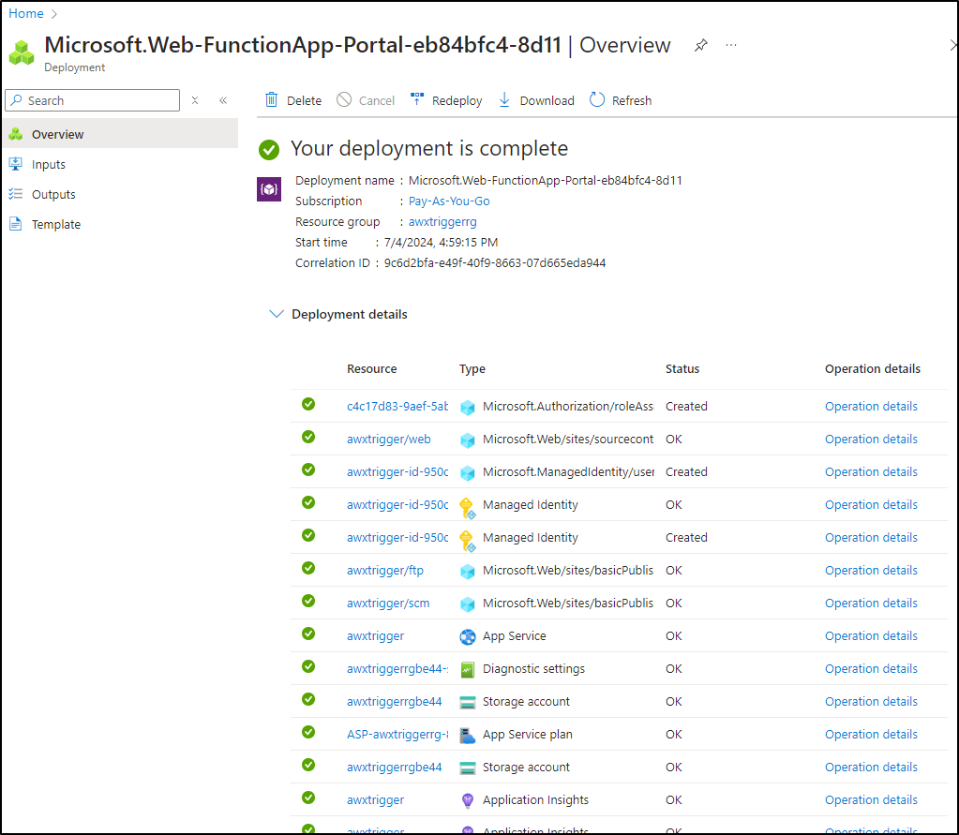Click the roleAssignments cube type icon
Screen dimensions: 959x835
pyautogui.click(x=467, y=408)
